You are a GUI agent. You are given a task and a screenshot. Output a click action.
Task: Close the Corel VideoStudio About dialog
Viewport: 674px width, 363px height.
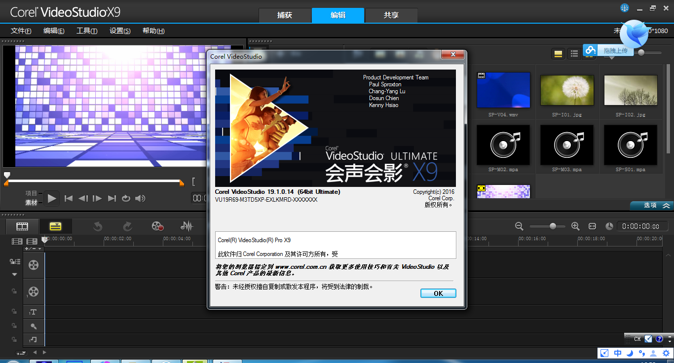[x=452, y=55]
